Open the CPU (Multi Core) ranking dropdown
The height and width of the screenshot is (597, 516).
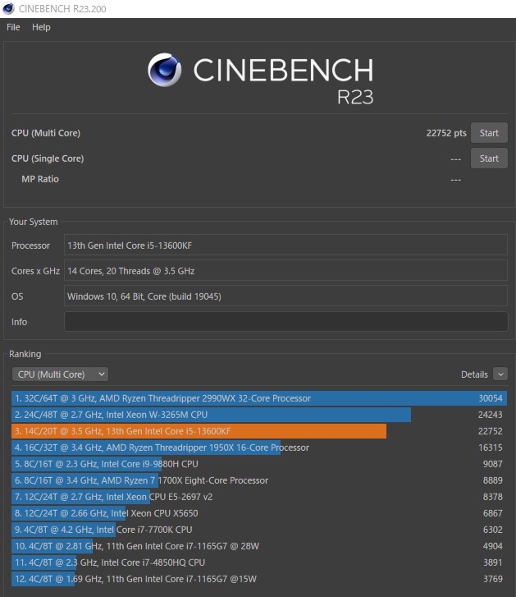[x=60, y=374]
